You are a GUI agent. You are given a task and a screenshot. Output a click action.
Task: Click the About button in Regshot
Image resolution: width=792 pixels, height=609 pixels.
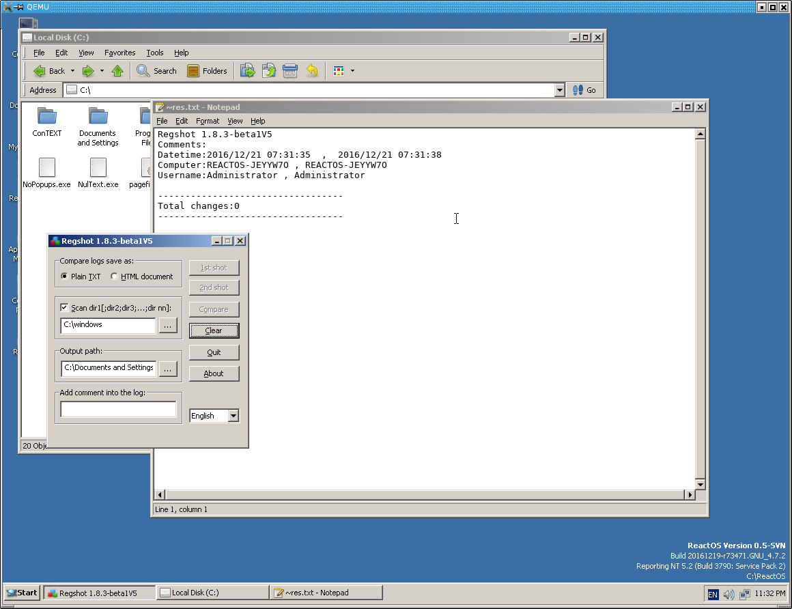(x=214, y=373)
